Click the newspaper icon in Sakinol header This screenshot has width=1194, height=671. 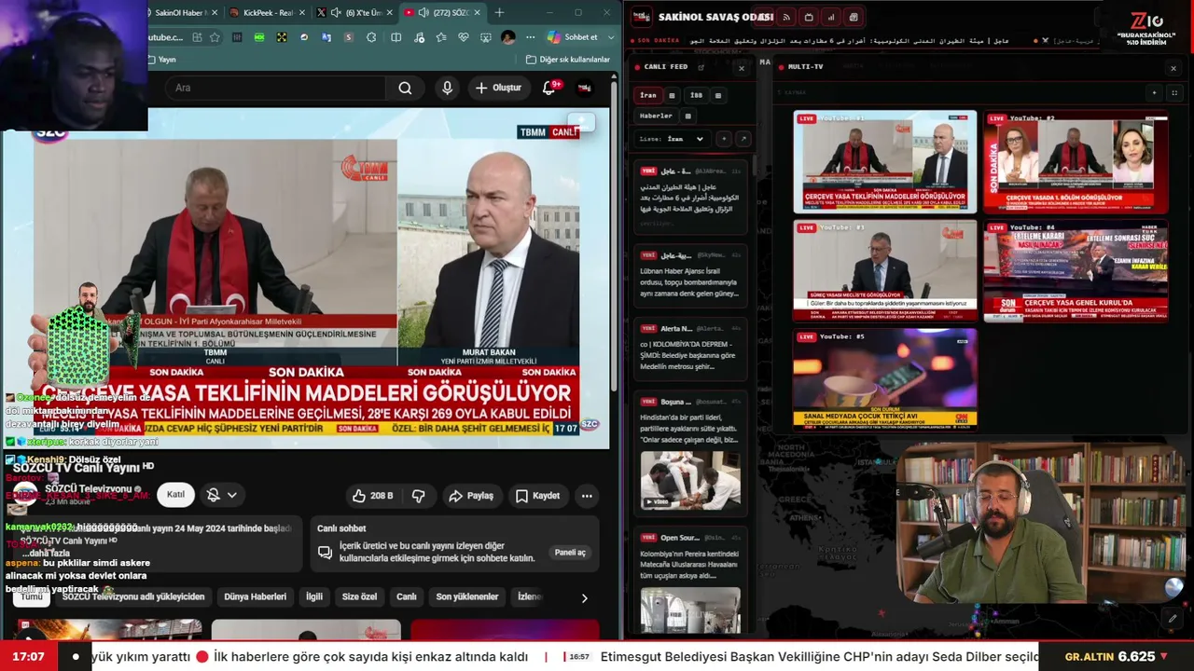[x=854, y=17]
